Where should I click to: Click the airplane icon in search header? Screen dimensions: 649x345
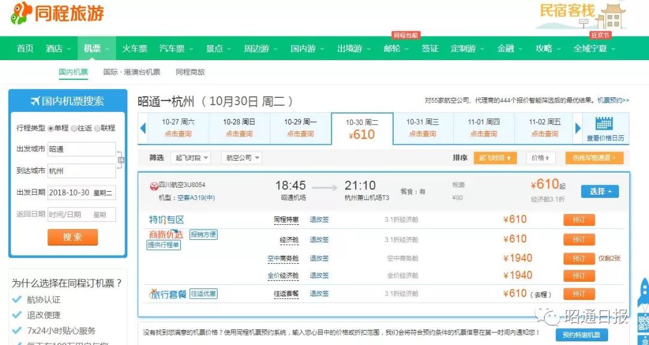click(x=35, y=101)
